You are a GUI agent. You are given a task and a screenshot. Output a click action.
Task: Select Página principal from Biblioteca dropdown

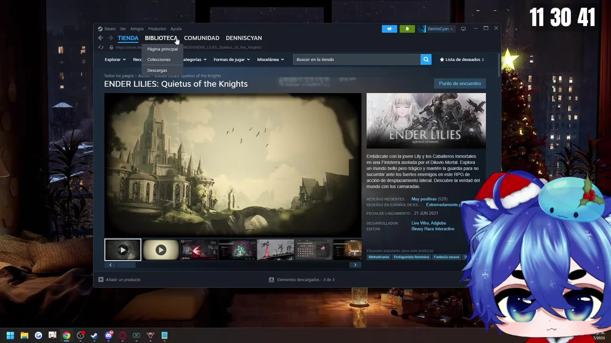(x=162, y=49)
